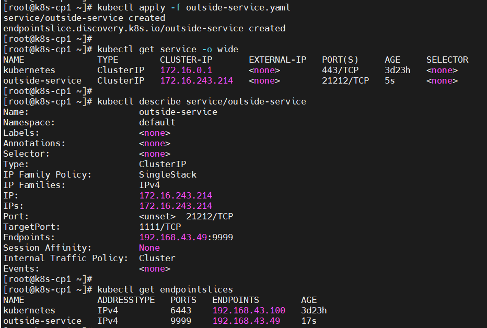Select the endpoint 192.168.43.49:9999
This screenshot has width=487, height=328.
pyautogui.click(x=186, y=238)
